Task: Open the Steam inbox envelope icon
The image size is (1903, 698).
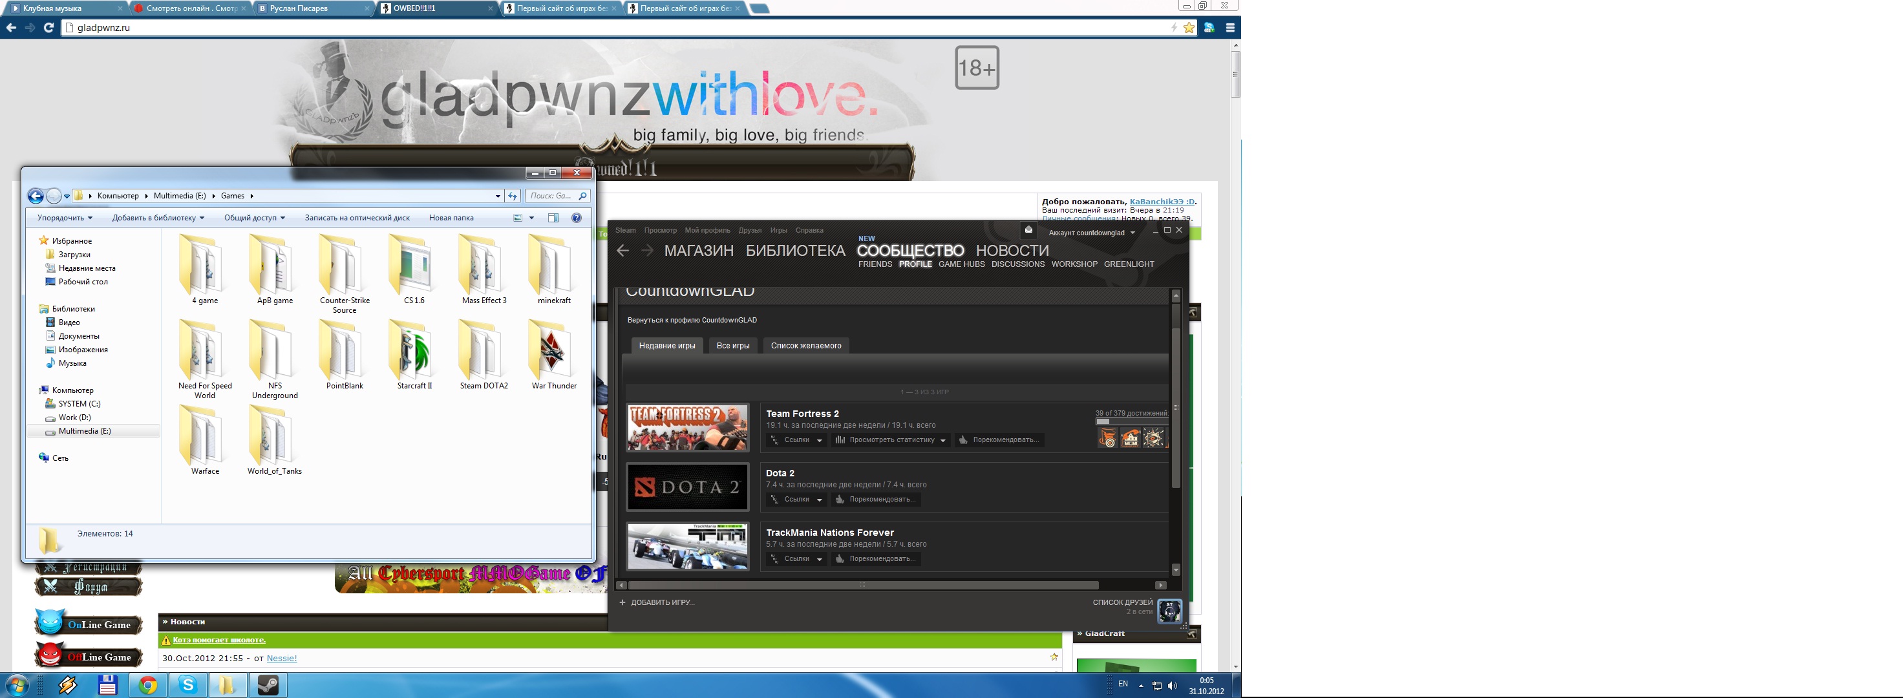Action: click(x=1028, y=229)
